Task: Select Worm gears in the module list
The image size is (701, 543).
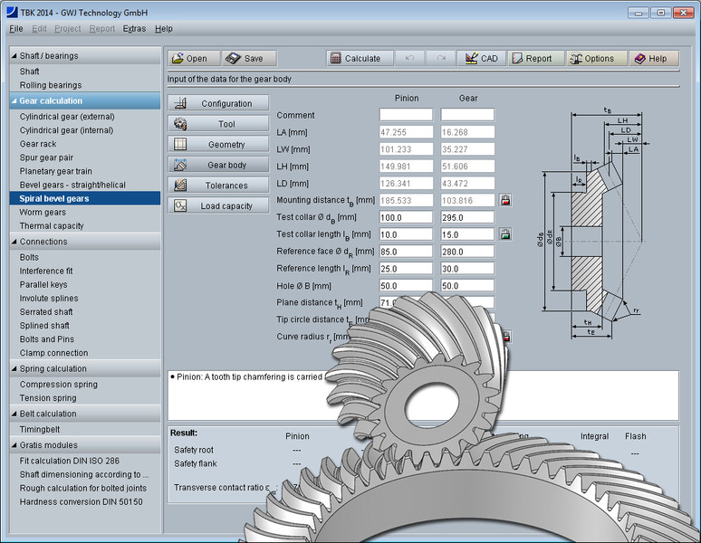Action: click(43, 212)
